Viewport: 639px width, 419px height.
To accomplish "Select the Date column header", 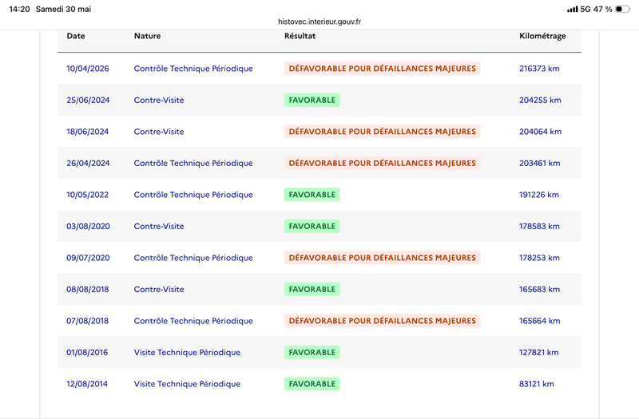I will click(76, 36).
